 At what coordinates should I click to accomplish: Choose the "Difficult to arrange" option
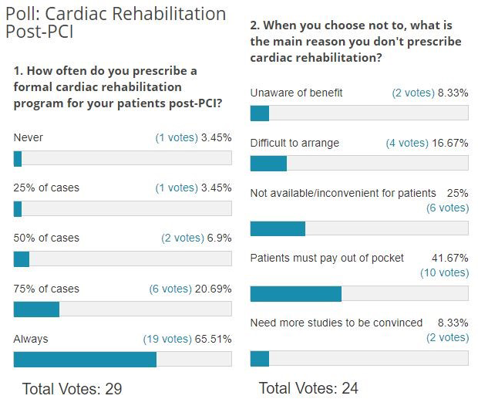pos(295,143)
